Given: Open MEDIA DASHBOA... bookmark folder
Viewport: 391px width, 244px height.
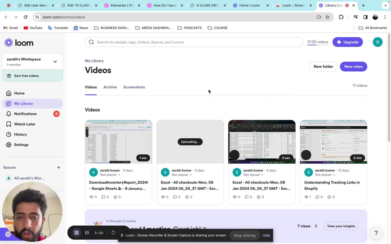Looking at the screenshot, I should tap(153, 28).
